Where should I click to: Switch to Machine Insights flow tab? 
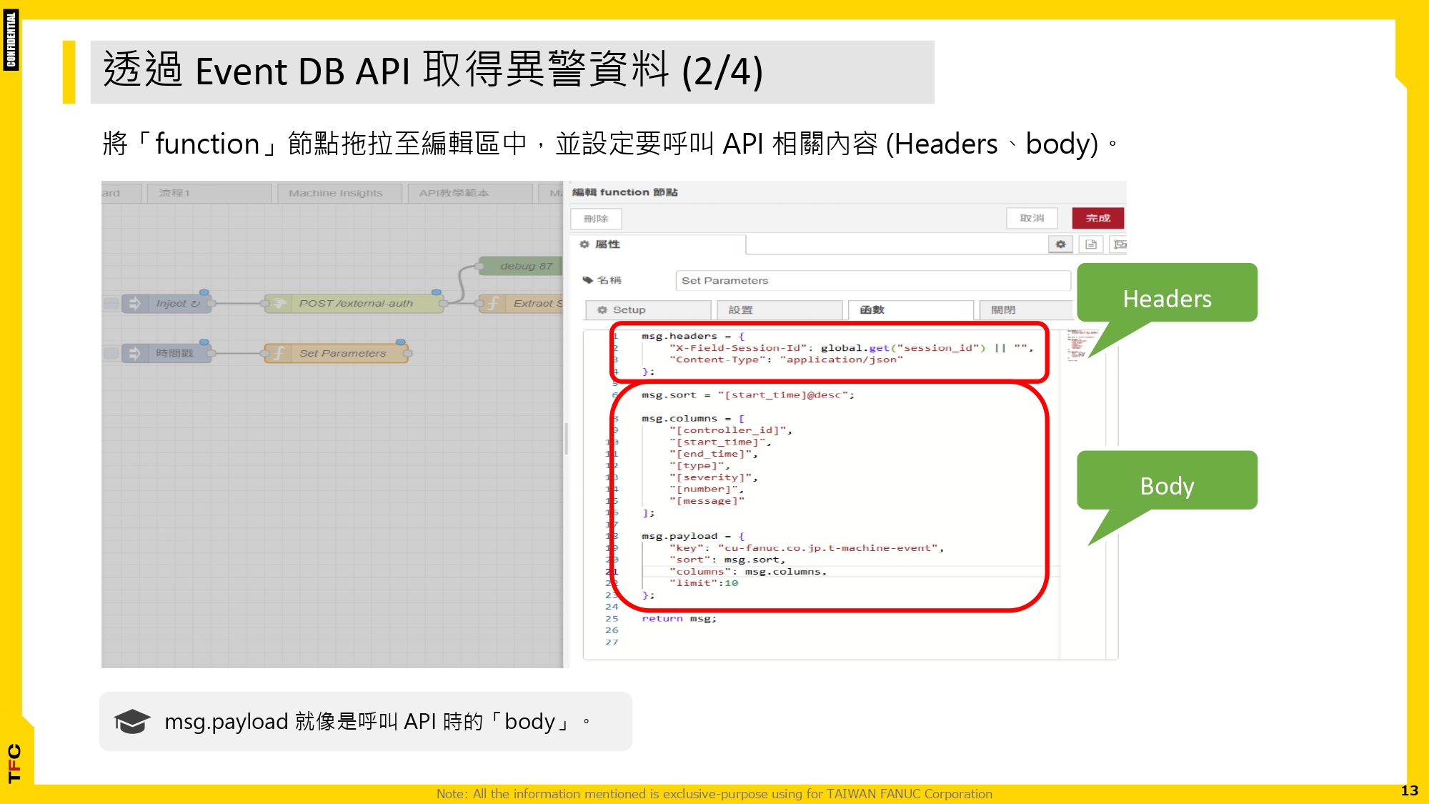pos(336,193)
